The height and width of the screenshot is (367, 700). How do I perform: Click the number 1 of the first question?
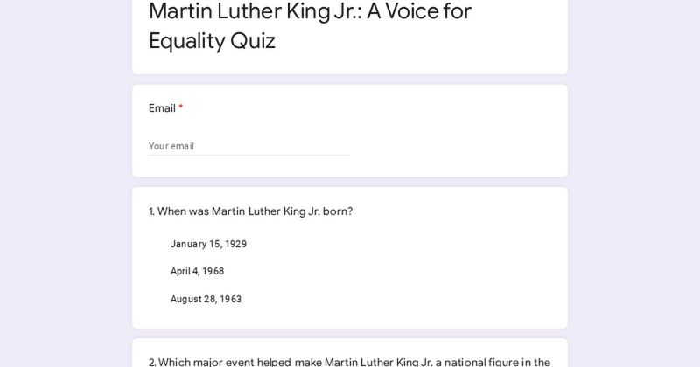click(x=151, y=211)
